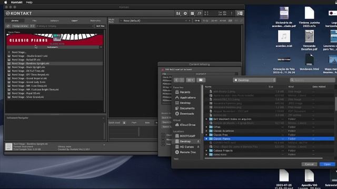Image resolution: width=337 pixels, height=189 pixels.
Task: Open Applications in the sidebar
Action: [185, 98]
